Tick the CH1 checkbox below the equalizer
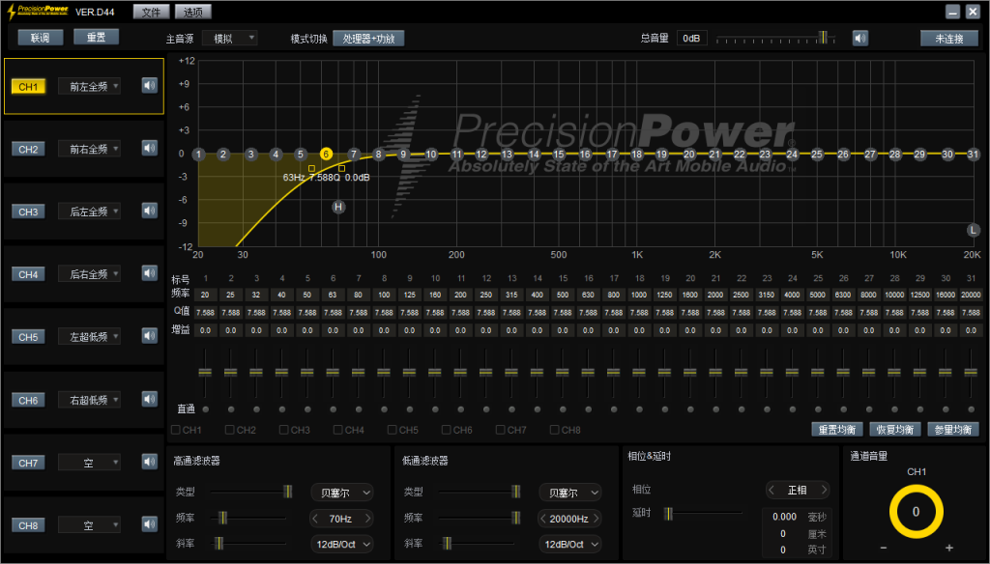Image resolution: width=990 pixels, height=564 pixels. 176,430
